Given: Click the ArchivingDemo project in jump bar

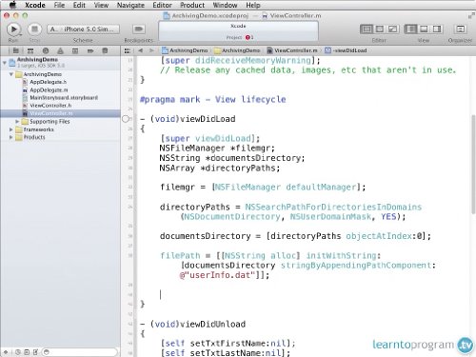Looking at the screenshot, I should [185, 50].
